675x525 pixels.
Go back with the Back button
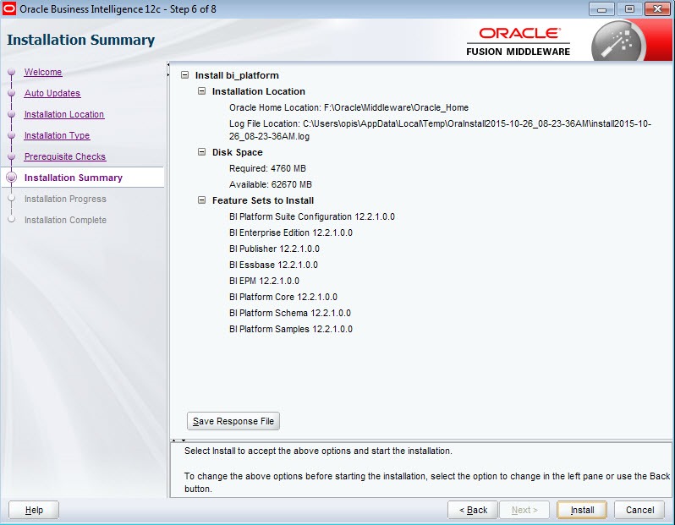pyautogui.click(x=473, y=510)
